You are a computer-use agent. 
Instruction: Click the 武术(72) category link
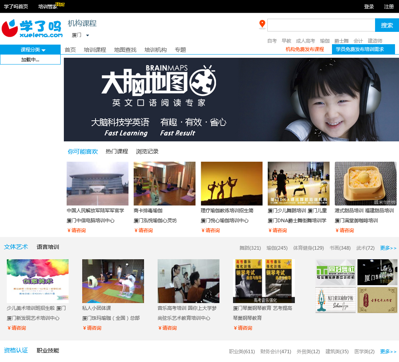365,248
